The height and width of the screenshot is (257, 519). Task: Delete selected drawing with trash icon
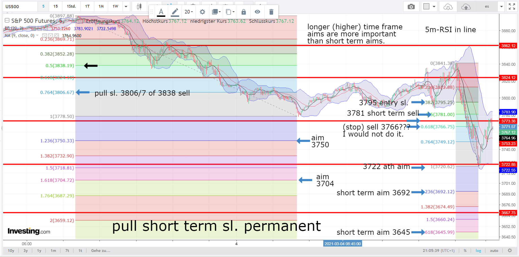click(271, 12)
